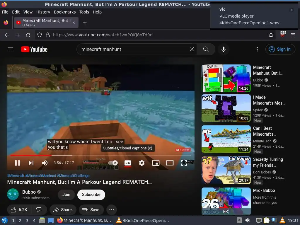The height and width of the screenshot is (225, 300).
Task: Open YouTube guide hamburger menu
Action: click(x=11, y=49)
